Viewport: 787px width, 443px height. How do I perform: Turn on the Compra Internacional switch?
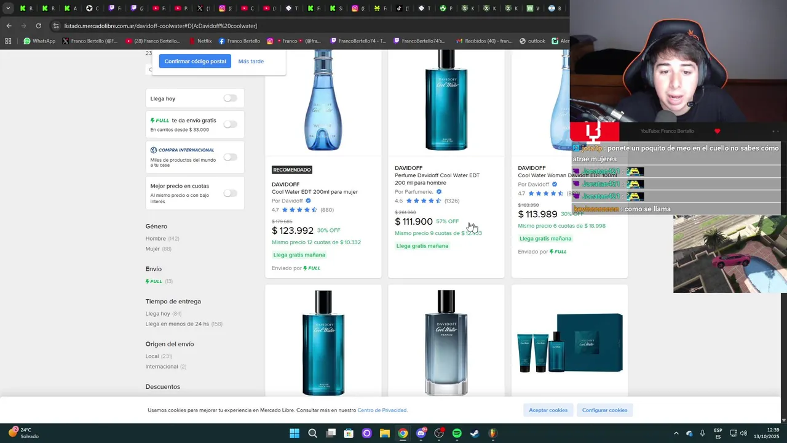point(230,157)
